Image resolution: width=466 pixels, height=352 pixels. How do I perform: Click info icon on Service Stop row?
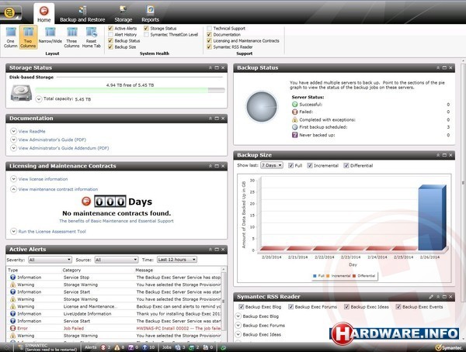tap(12, 278)
